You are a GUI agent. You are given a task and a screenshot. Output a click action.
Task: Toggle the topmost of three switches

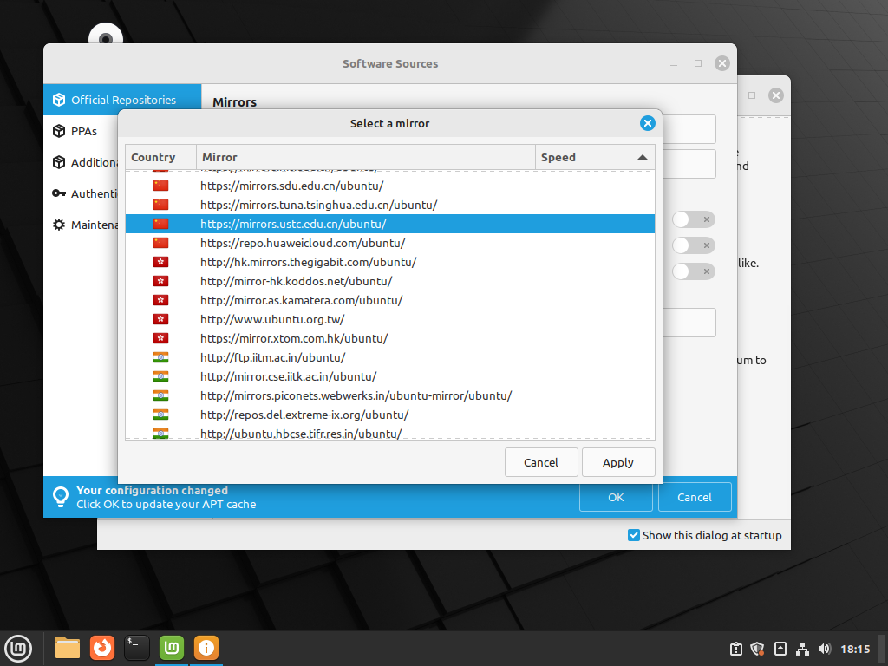[x=694, y=219]
